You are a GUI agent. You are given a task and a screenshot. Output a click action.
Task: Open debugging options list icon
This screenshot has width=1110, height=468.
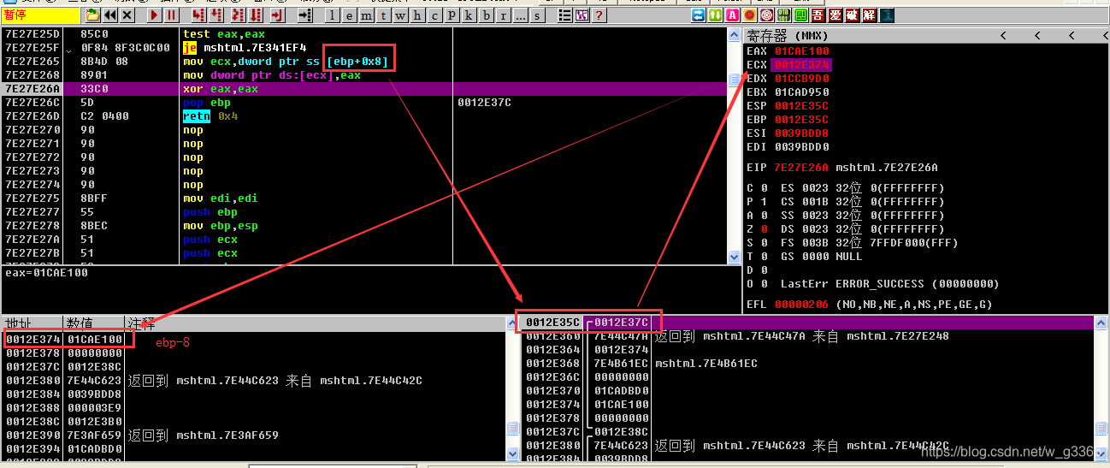(x=564, y=15)
